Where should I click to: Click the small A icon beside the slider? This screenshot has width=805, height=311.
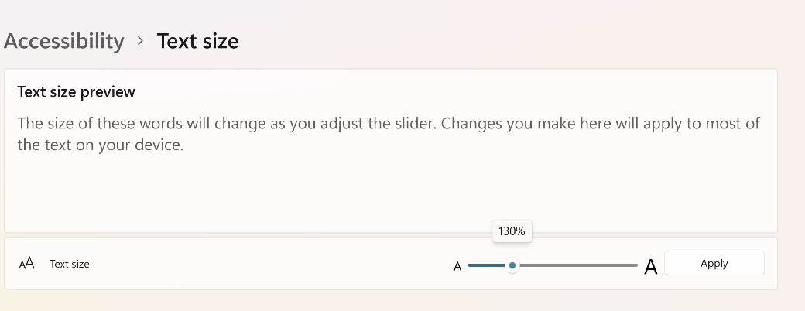(457, 266)
